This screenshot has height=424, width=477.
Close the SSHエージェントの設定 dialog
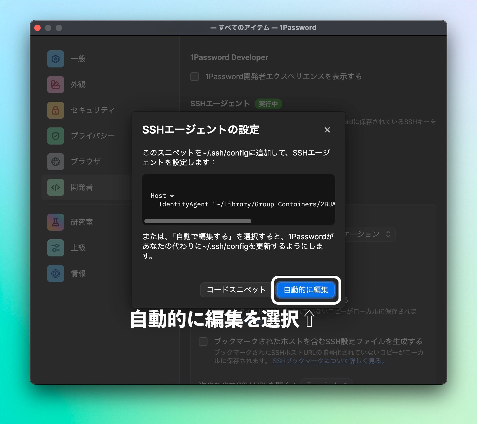pyautogui.click(x=327, y=130)
